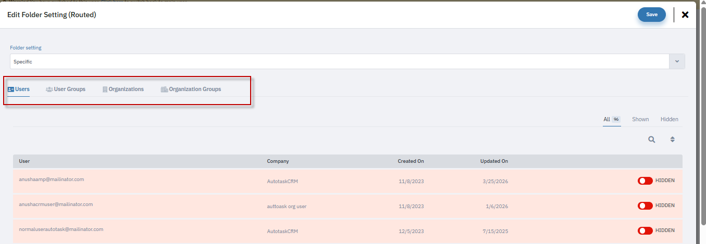Toggle visibility for normaluserautotask@mailinator.com
706x244 pixels.
coord(645,230)
